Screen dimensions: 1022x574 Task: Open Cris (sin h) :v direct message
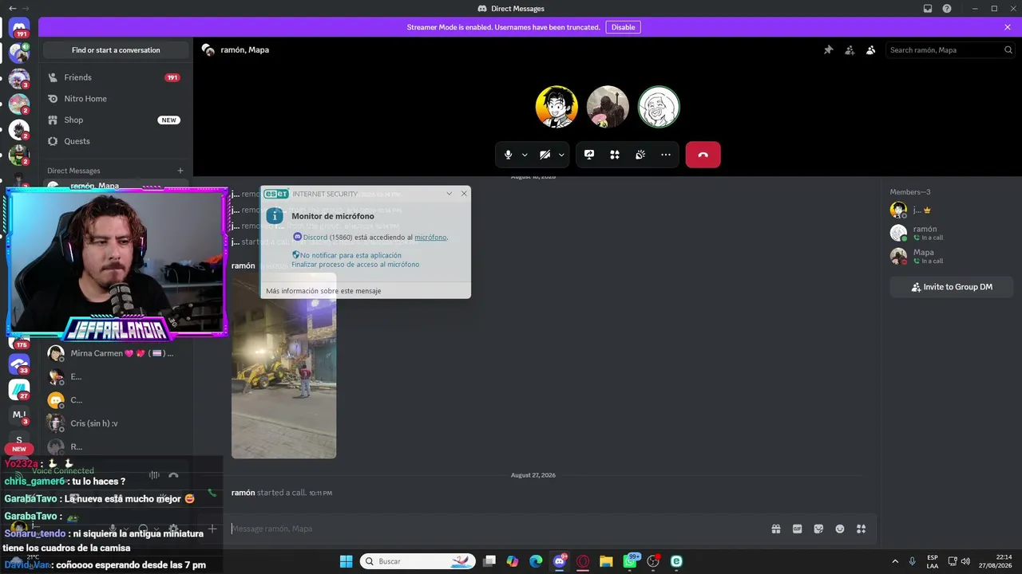coord(116,423)
